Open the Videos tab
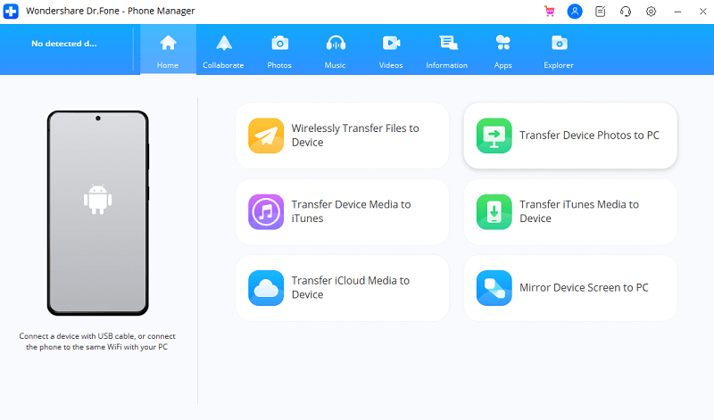This screenshot has height=420, width=714. tap(391, 51)
